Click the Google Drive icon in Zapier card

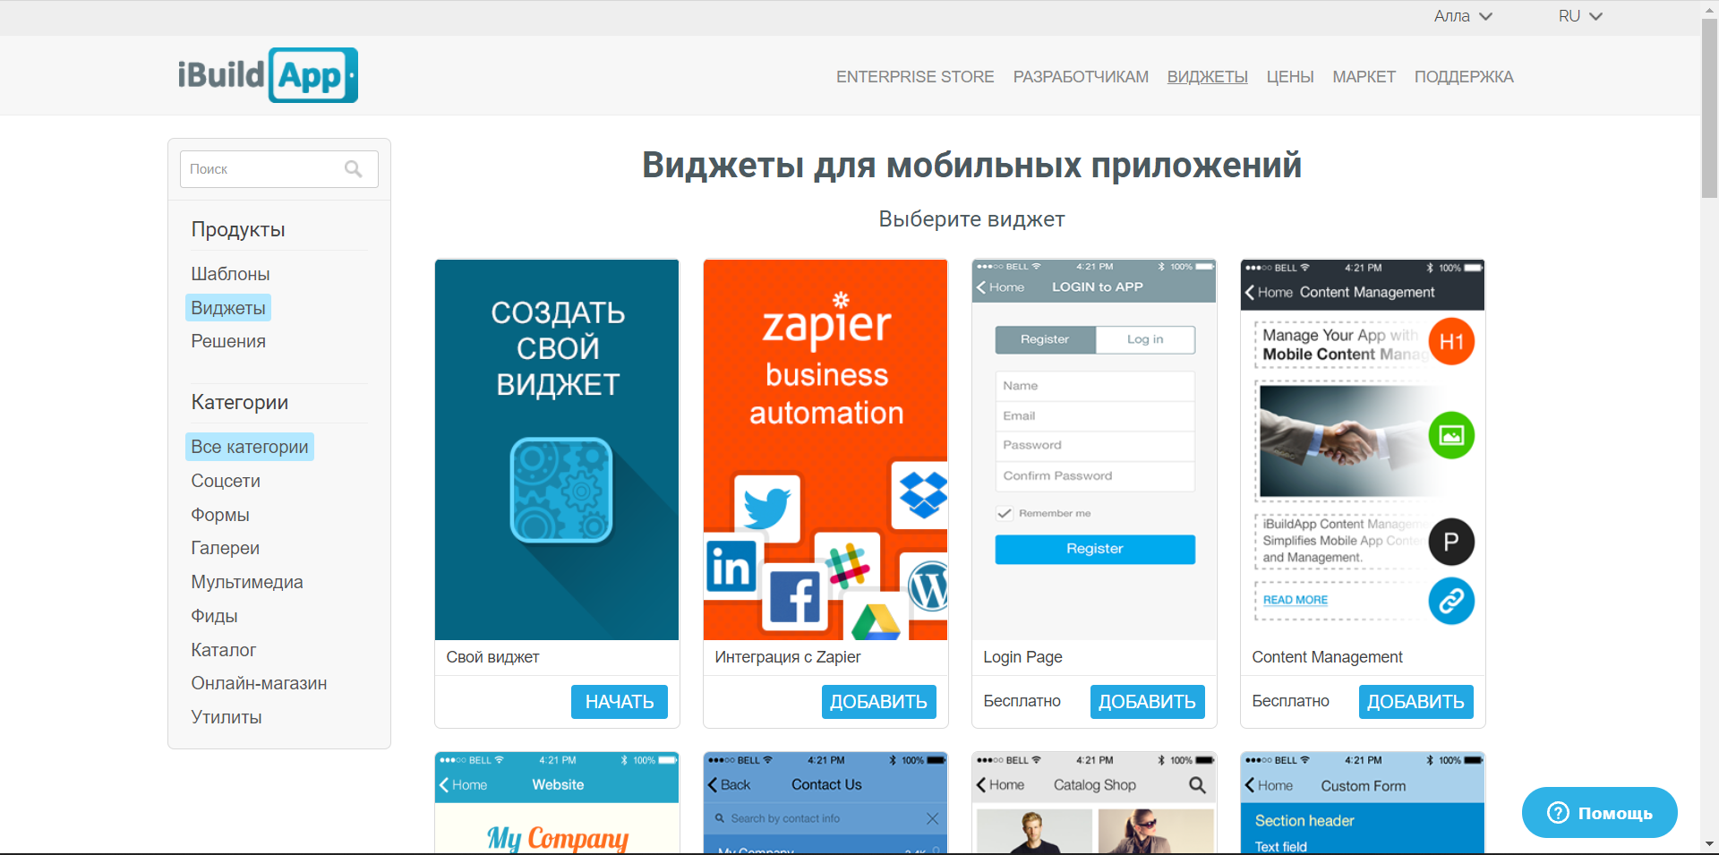[876, 621]
